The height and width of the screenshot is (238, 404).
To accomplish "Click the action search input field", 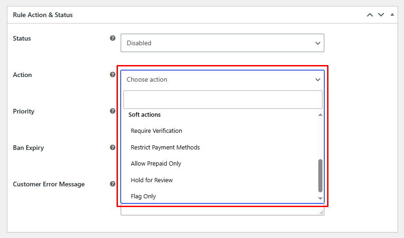I will click(223, 100).
